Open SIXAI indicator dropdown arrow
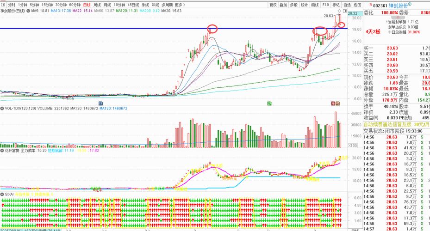The width and height of the screenshot is (430, 231). pos(2,195)
